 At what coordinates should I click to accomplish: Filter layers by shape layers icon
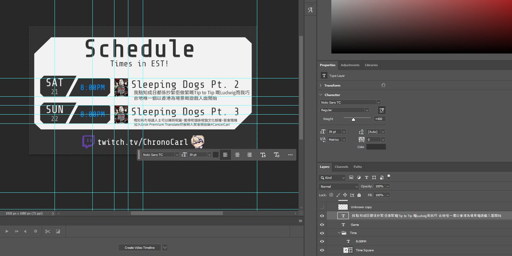(374, 177)
